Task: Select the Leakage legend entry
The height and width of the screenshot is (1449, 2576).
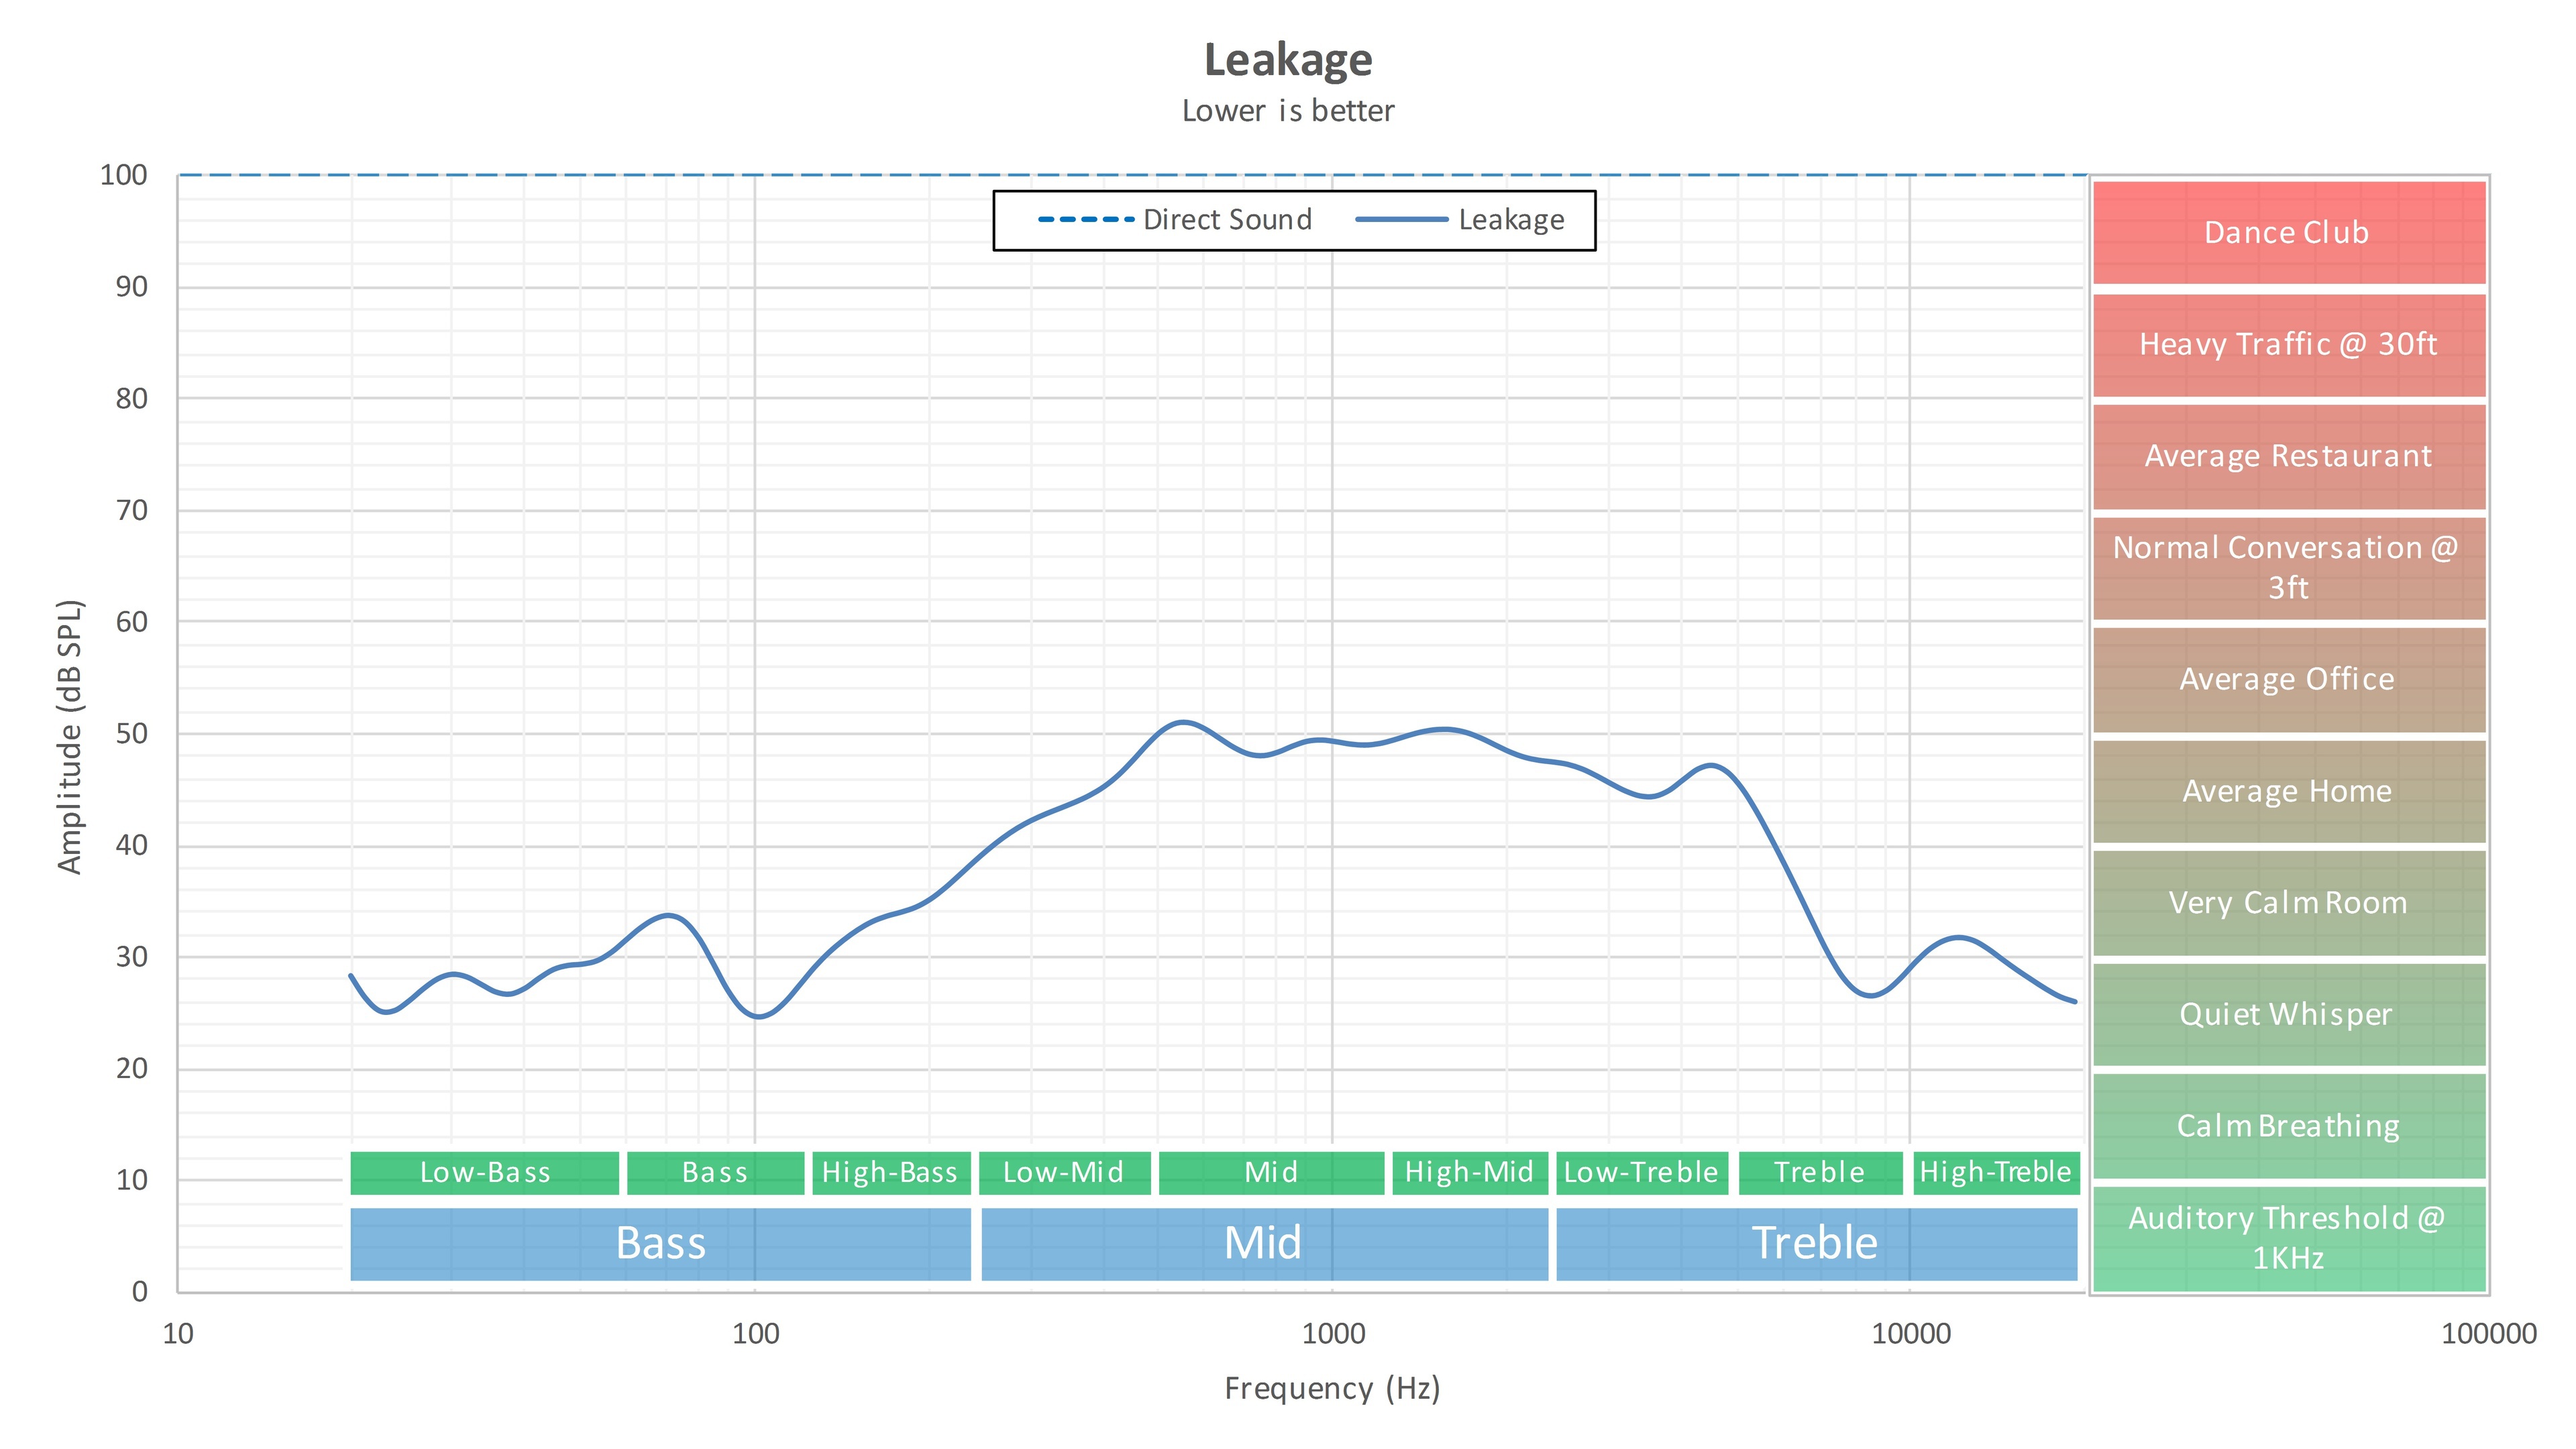Action: tap(1461, 220)
